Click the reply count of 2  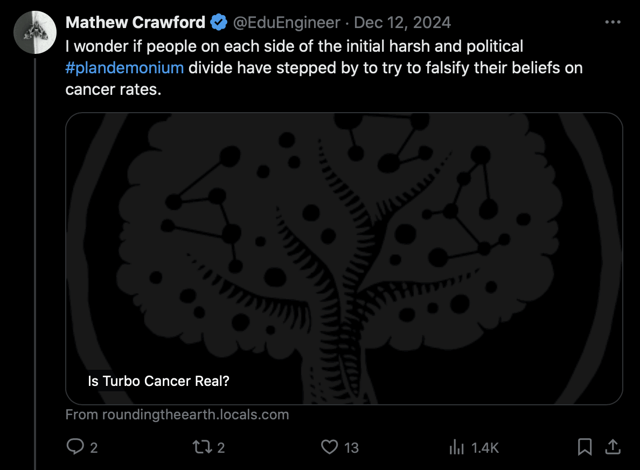[x=94, y=447]
